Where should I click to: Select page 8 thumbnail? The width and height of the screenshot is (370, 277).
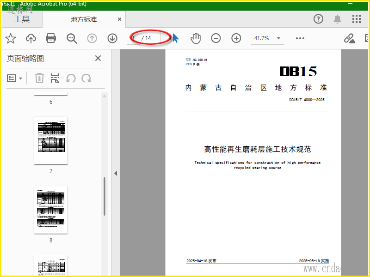51,210
